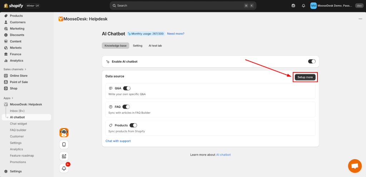
Task: Click the notification bell in top bar
Action: (x=303, y=6)
